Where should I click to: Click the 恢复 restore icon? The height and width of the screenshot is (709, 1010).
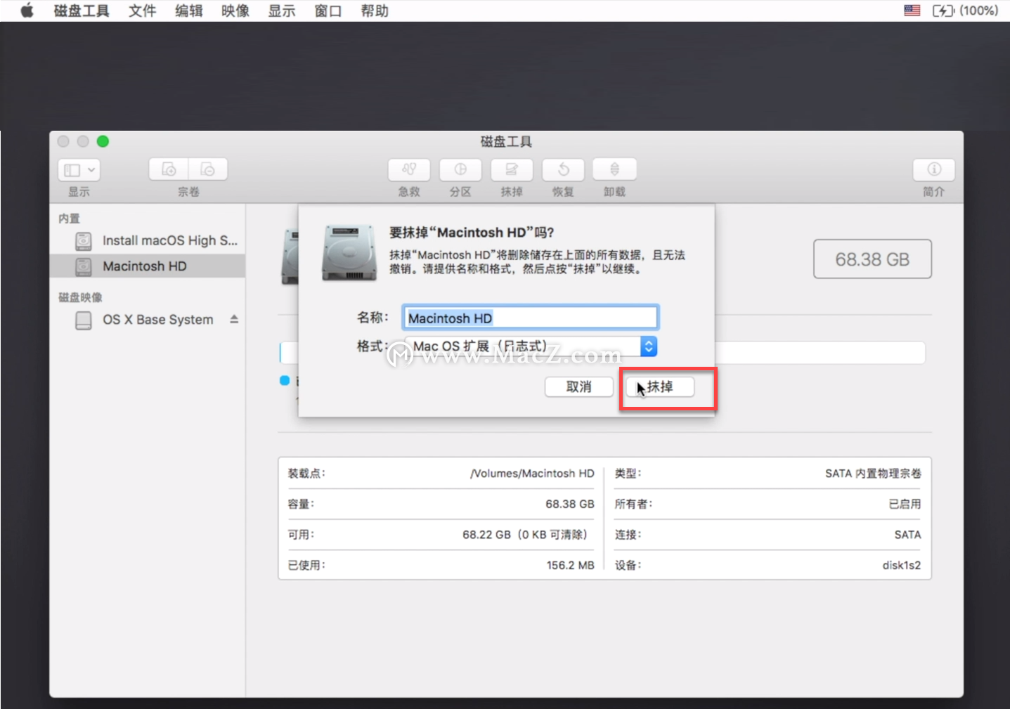click(x=563, y=169)
